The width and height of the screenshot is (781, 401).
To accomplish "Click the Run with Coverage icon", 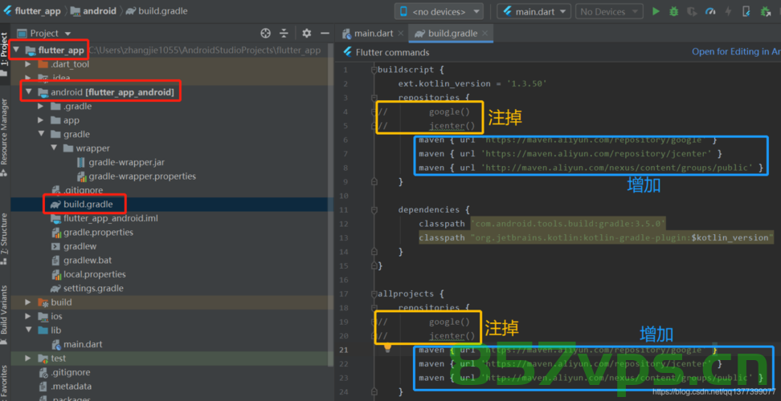I will point(692,11).
